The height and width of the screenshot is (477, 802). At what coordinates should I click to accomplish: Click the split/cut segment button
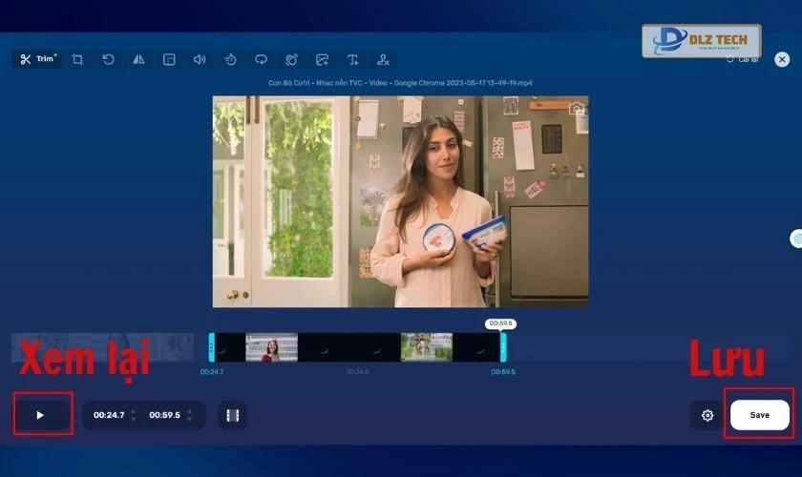[233, 415]
